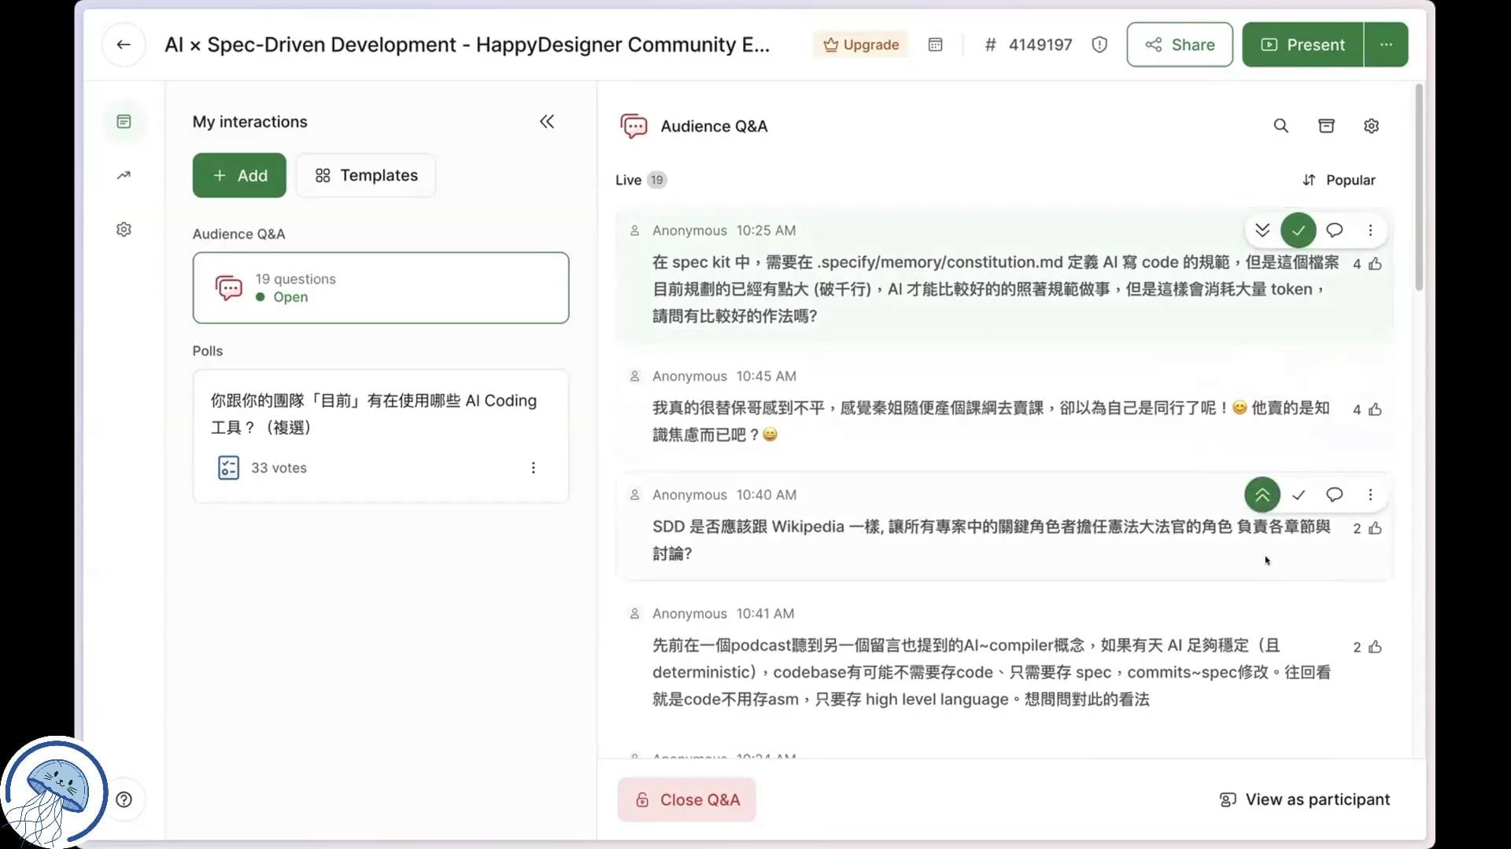Open the analytics icon in sidebar
Screen dimensions: 1511x849
[x=124, y=175]
